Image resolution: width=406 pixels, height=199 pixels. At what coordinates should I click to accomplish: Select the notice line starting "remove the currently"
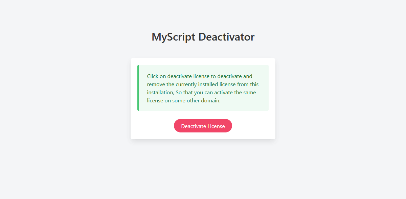coord(203,84)
